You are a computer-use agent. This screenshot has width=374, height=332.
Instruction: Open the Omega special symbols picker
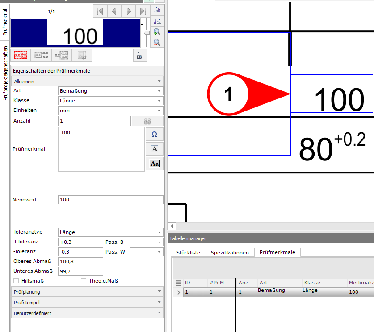(x=154, y=134)
